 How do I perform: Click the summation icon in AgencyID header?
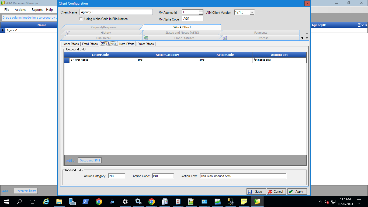(x=359, y=25)
